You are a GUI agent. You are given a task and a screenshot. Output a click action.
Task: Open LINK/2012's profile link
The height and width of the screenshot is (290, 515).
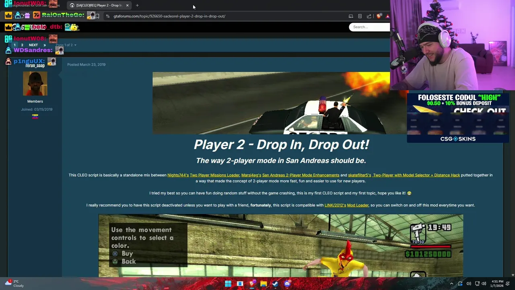pos(335,205)
